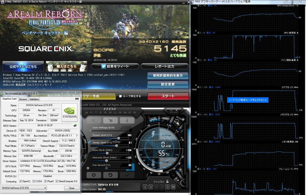Screen dimensions: 306x195
Task: Switch to the Validation tab in GPU-Z
Action: [34, 99]
